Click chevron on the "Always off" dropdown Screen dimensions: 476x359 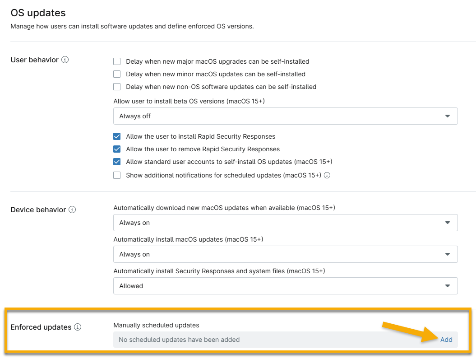click(x=448, y=116)
